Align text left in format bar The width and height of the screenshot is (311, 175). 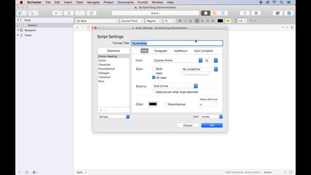click(197, 21)
